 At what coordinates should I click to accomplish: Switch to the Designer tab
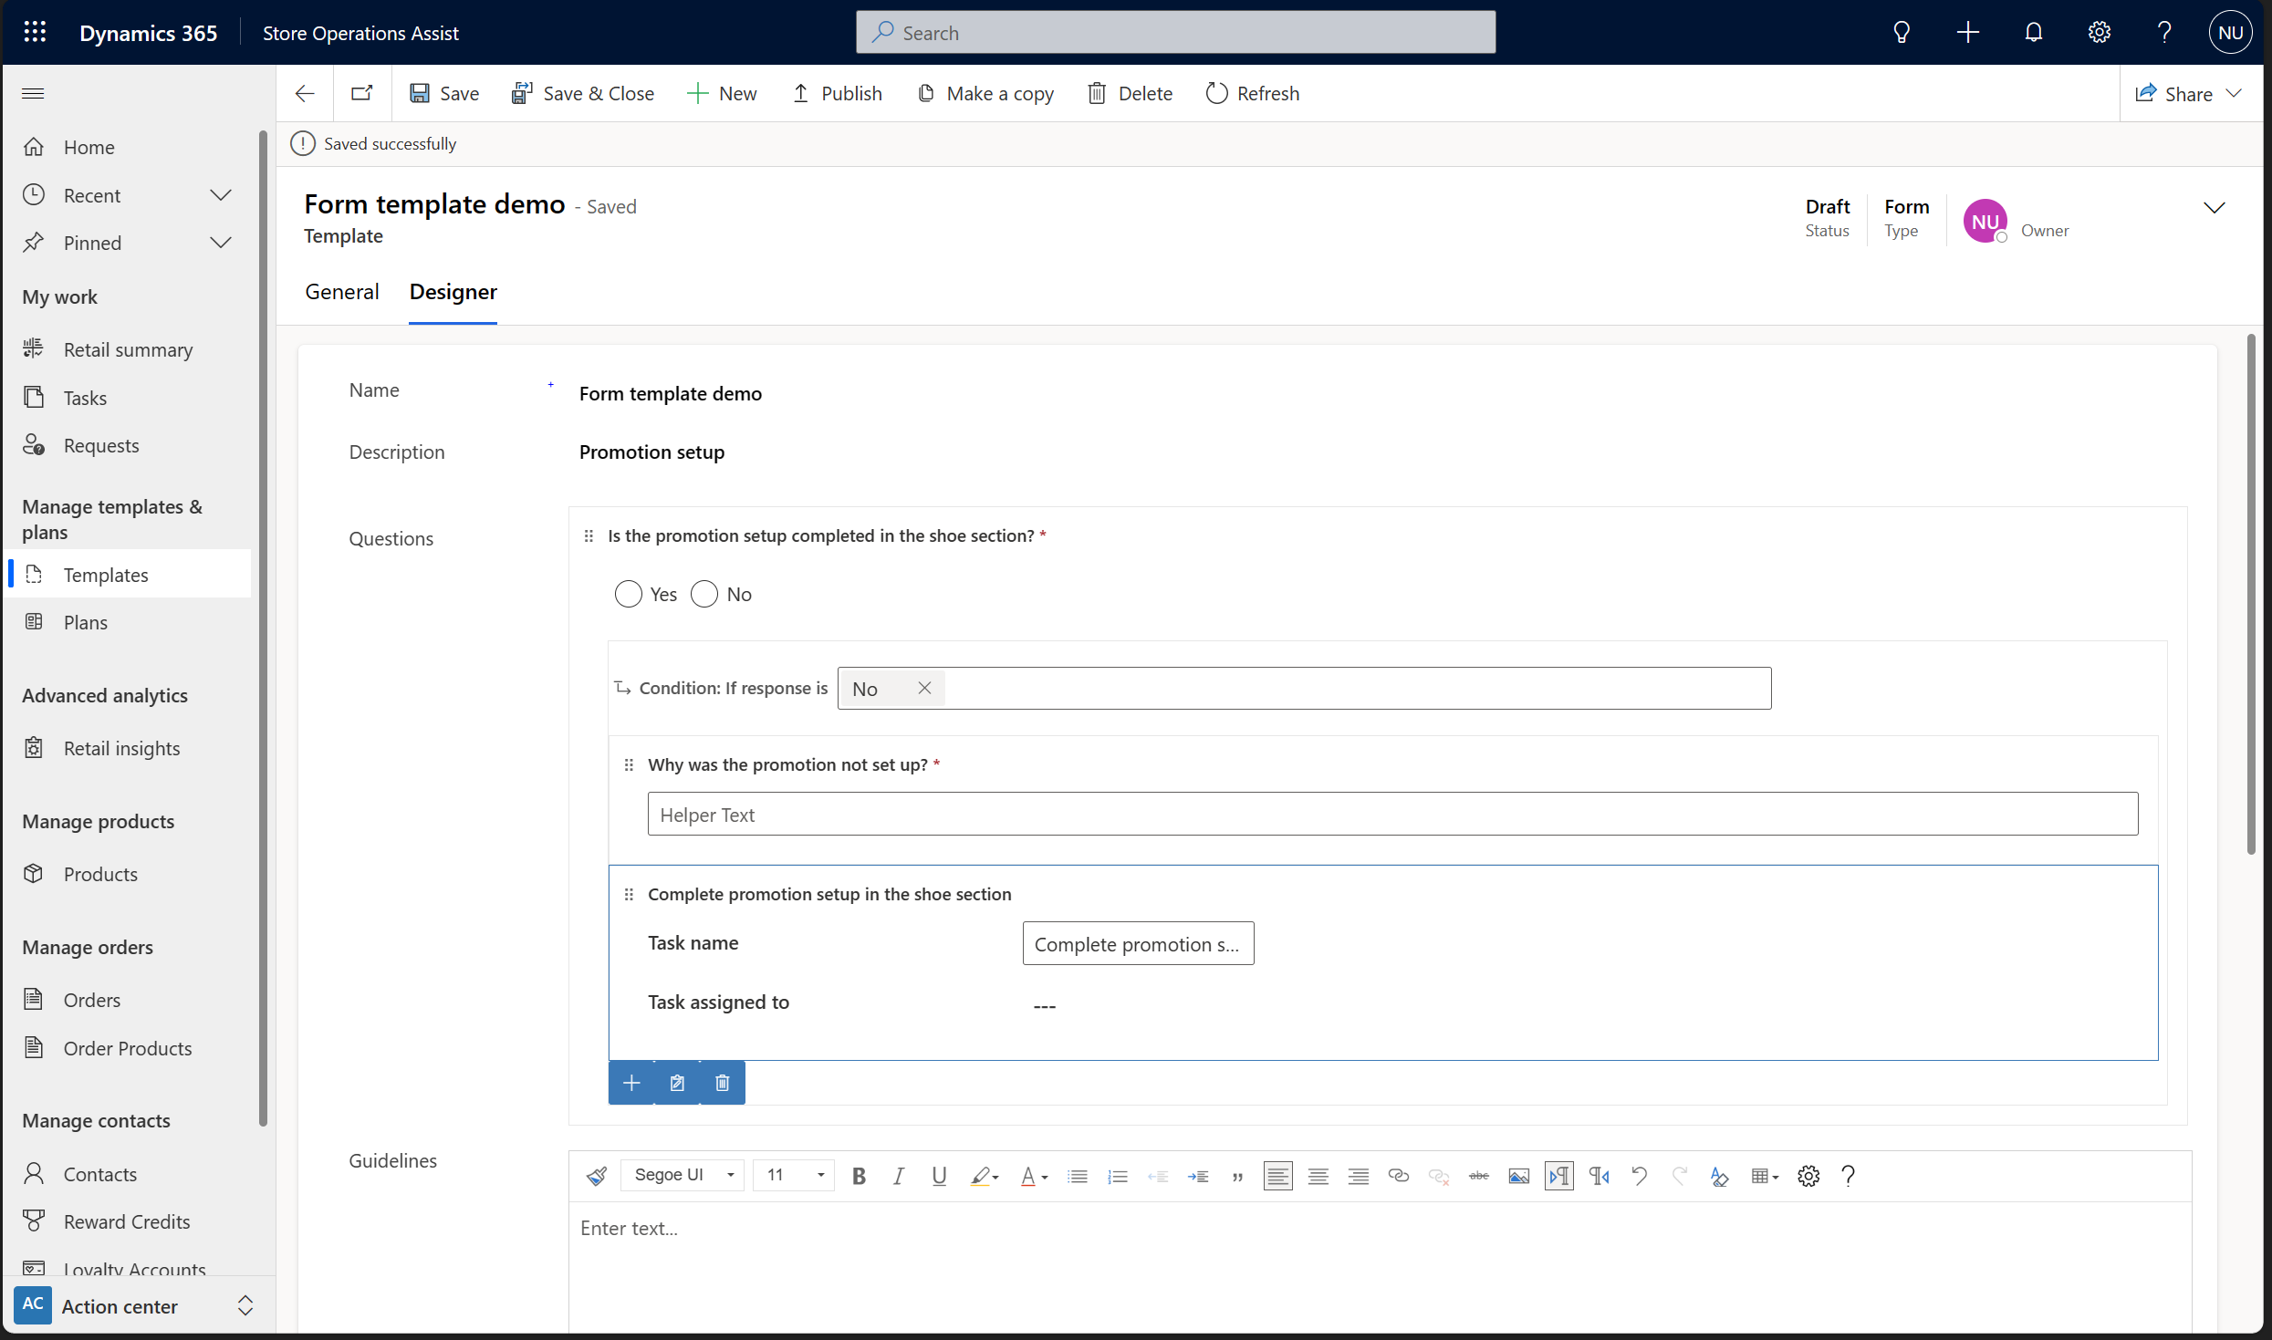point(453,292)
